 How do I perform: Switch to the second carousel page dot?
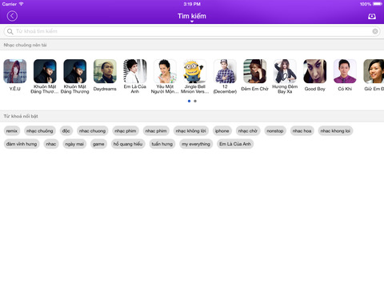click(195, 101)
